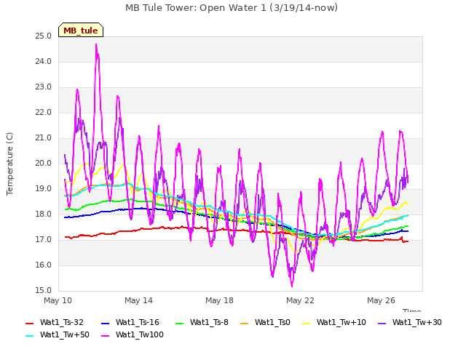Screen dimensions: 466x349
Task: Click the magenta Wat1_Tw100 legend swatch
Action: pyautogui.click(x=106, y=336)
